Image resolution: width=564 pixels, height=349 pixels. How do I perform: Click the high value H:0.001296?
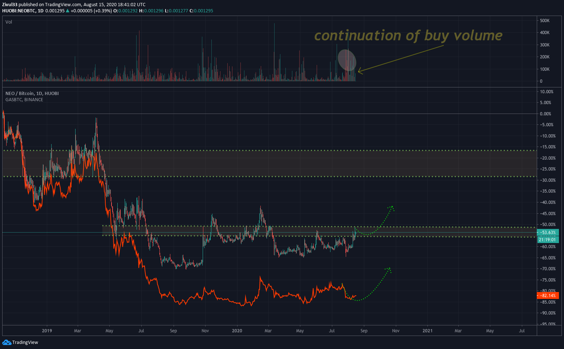(x=151, y=11)
